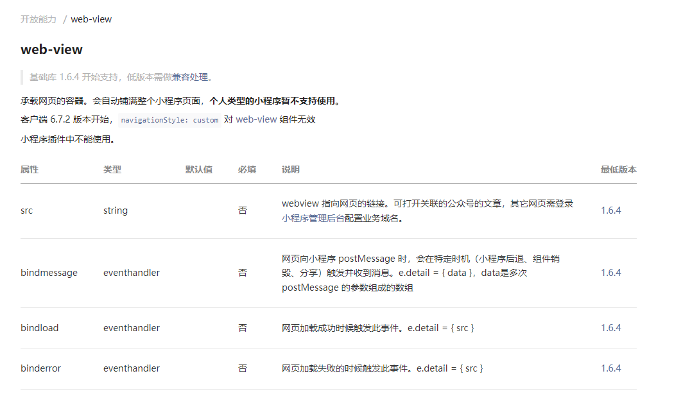Select the src property name
Image resolution: width=674 pixels, height=412 pixels.
(x=26, y=210)
